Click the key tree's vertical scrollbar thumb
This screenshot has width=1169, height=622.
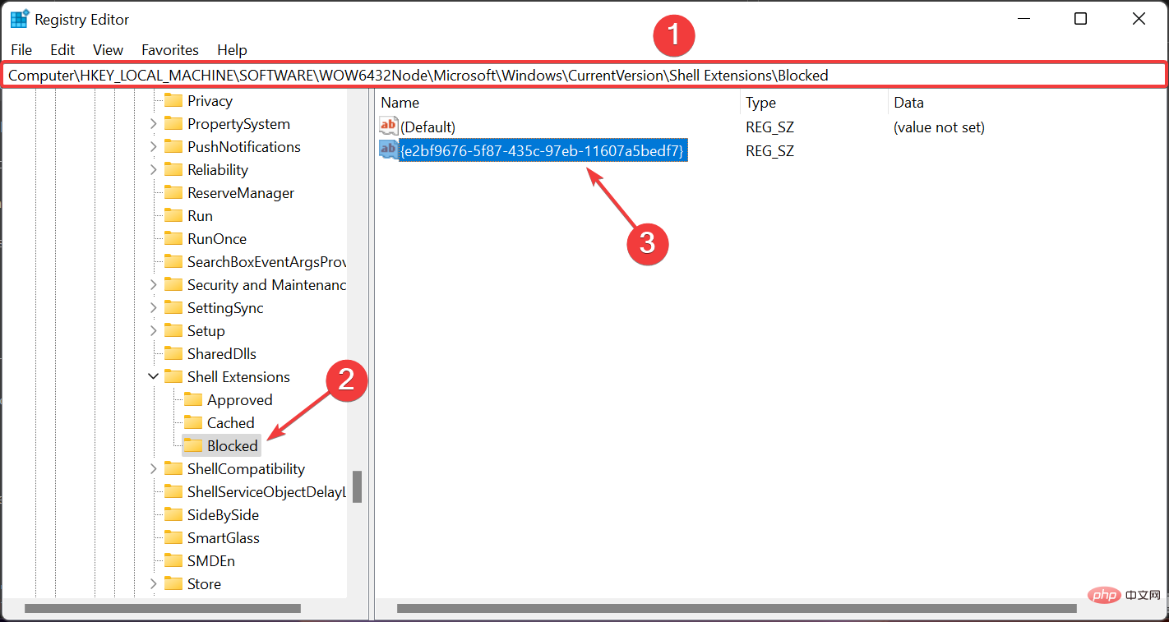point(357,486)
